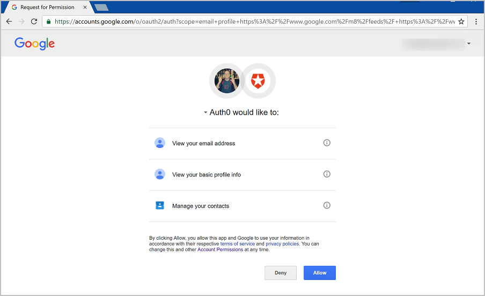The width and height of the screenshot is (485, 296).
Task: Open the Account Permissions link
Action: 220,249
